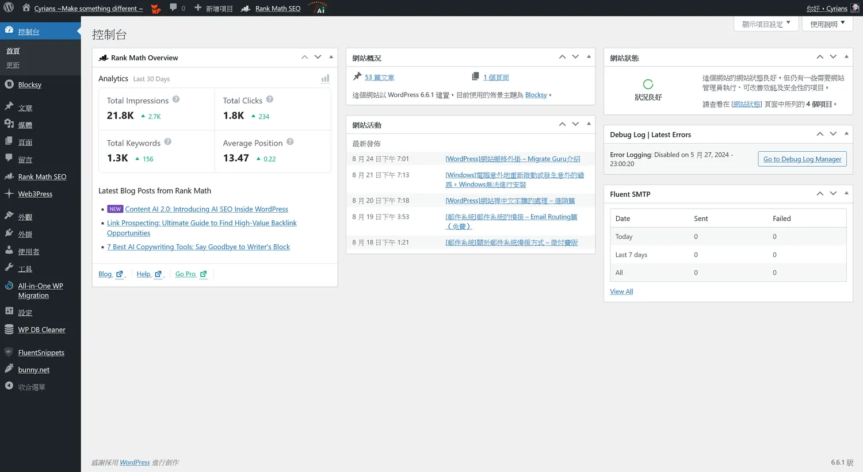Click the Go to Debug Log Manager button
This screenshot has width=863, height=472.
[x=802, y=159]
